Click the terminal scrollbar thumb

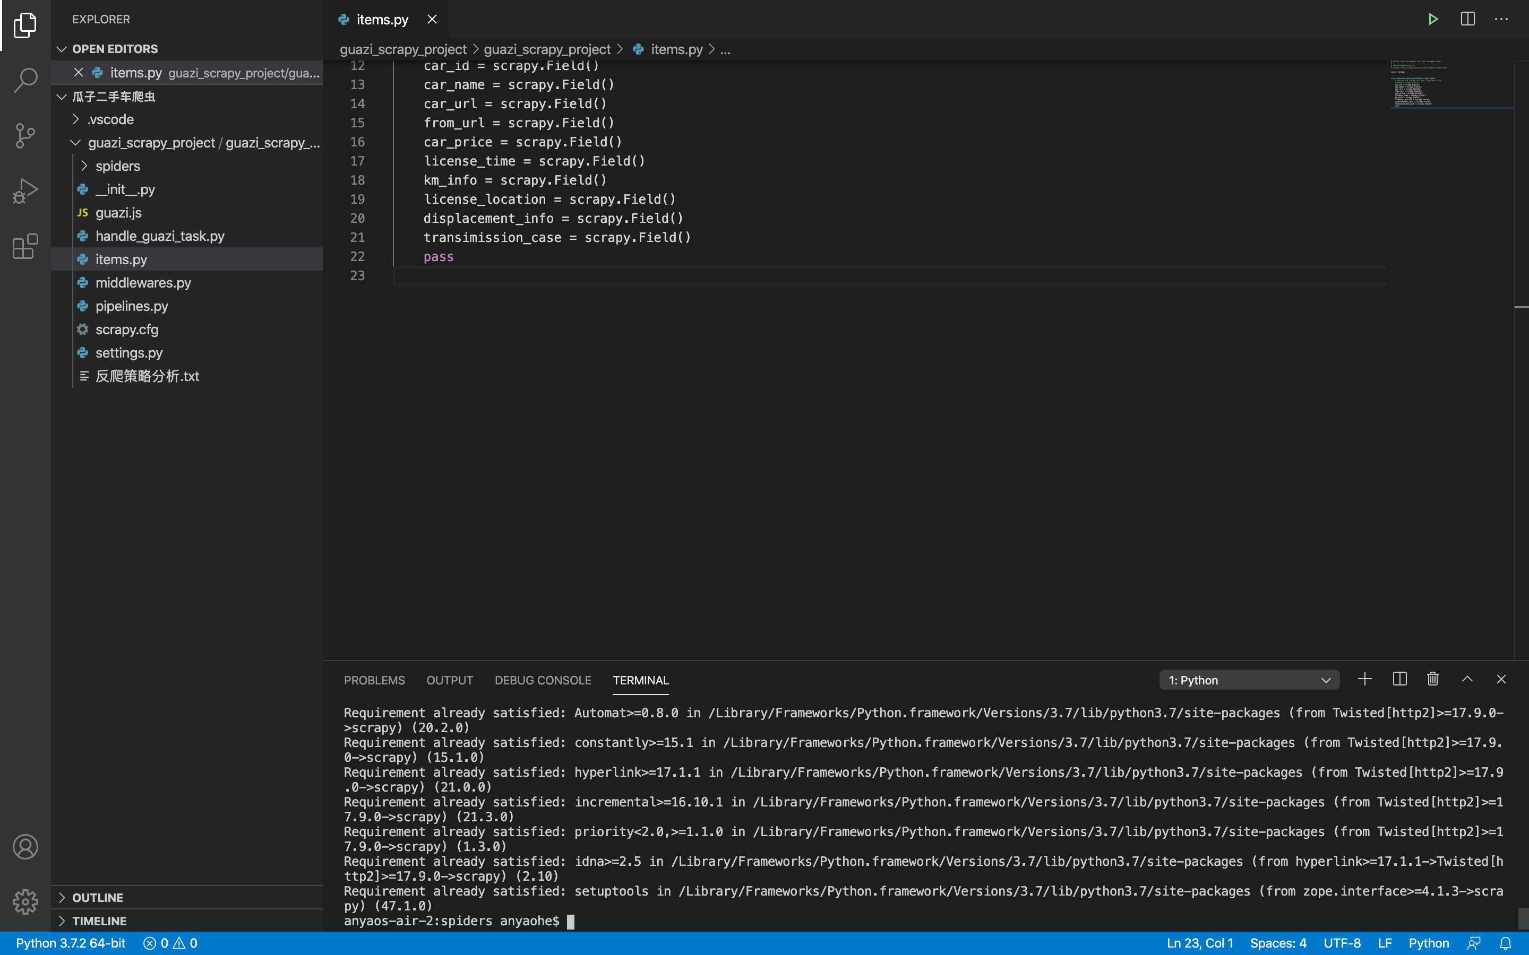(x=1523, y=918)
